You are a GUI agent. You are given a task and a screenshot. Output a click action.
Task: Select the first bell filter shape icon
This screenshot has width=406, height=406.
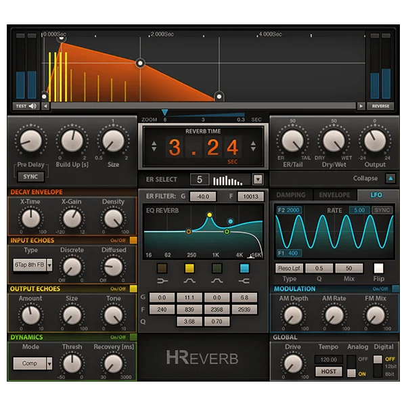point(189,281)
